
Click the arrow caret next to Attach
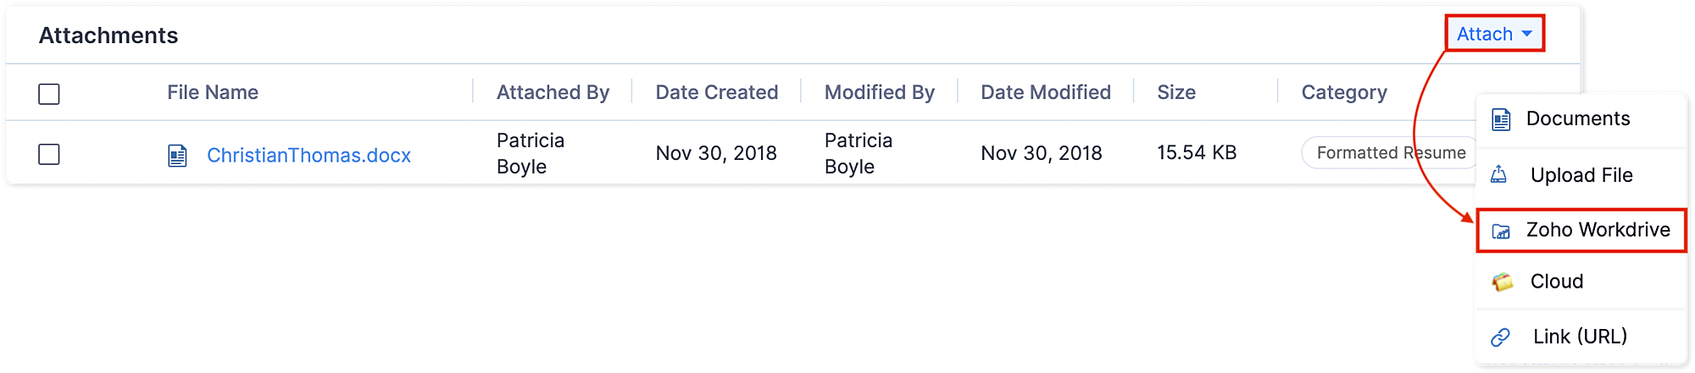[x=1527, y=34]
